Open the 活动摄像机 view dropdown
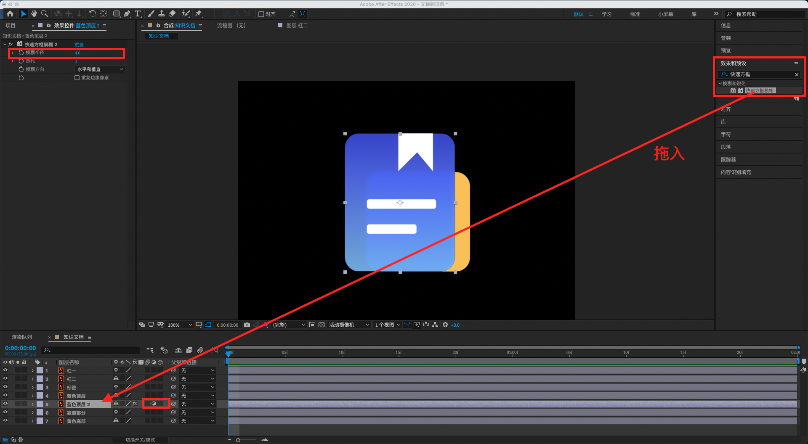The height and width of the screenshot is (444, 808). coord(349,325)
